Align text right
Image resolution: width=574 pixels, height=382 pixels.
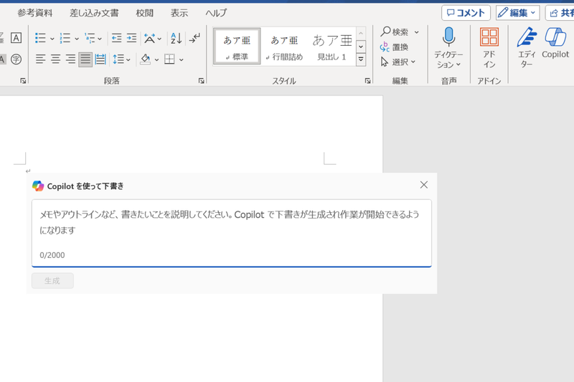(x=70, y=59)
